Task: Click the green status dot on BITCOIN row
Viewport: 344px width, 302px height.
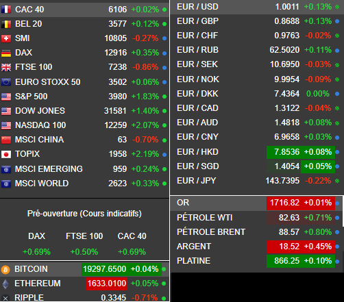Action: point(164,269)
